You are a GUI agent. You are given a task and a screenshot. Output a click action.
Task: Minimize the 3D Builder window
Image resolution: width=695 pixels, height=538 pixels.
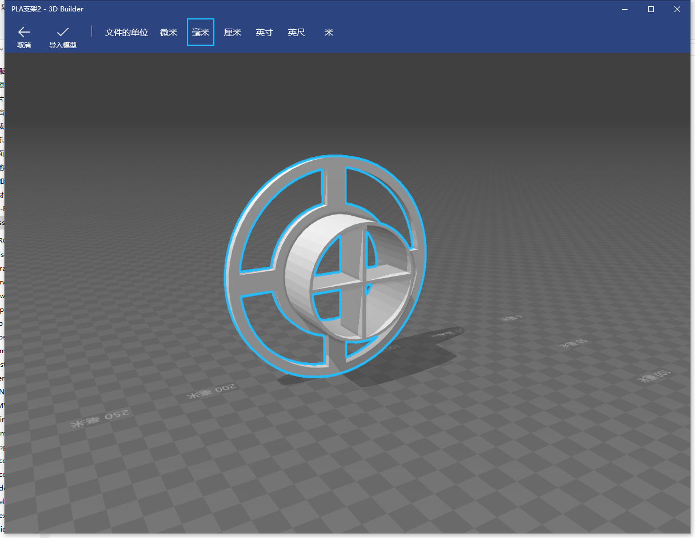pos(625,9)
